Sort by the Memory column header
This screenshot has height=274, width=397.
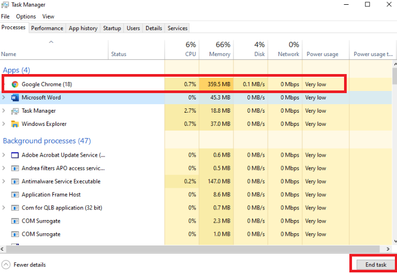coord(216,50)
